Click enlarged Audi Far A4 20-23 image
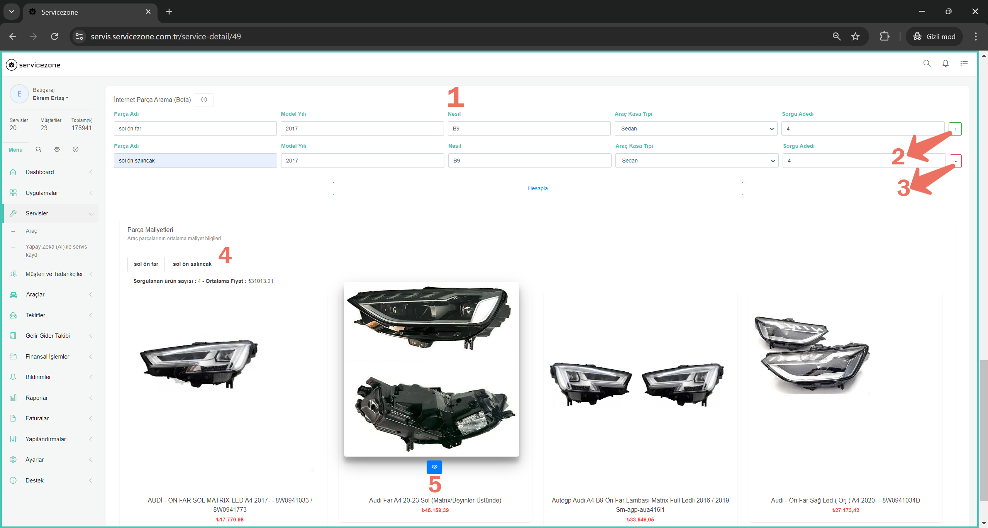This screenshot has width=988, height=528. 431,369
